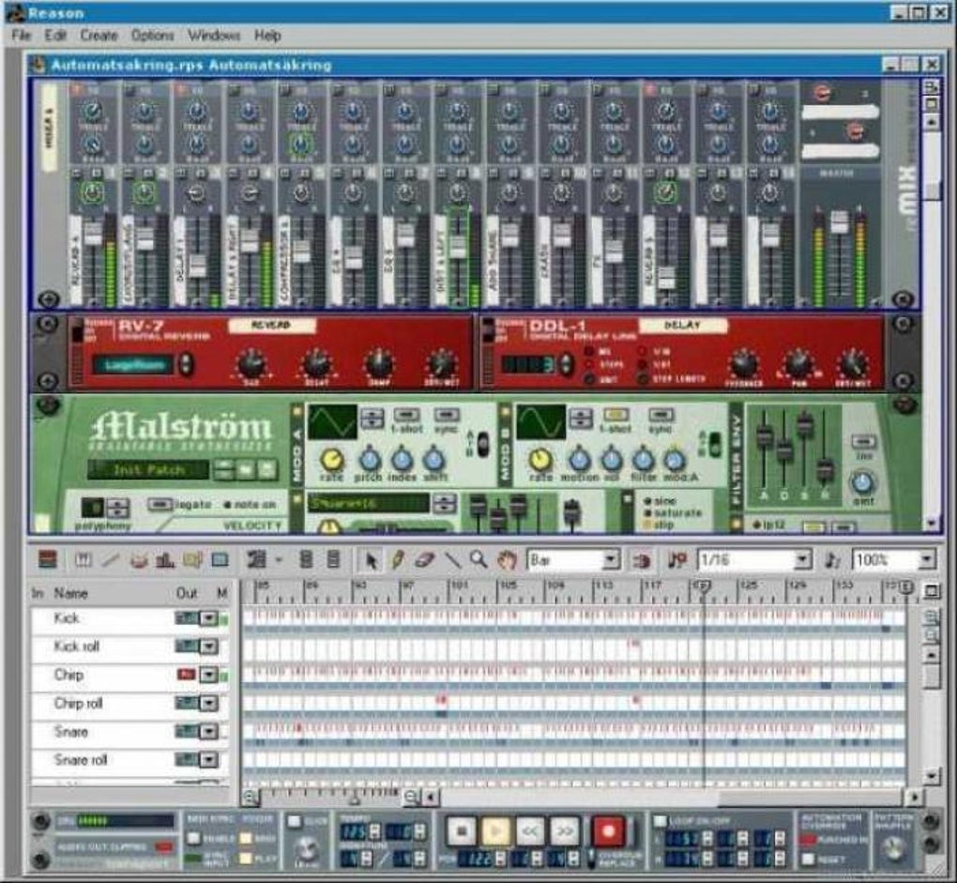Open the Bar snap value dropdown
Viewport: 957px width, 883px height.
point(611,559)
